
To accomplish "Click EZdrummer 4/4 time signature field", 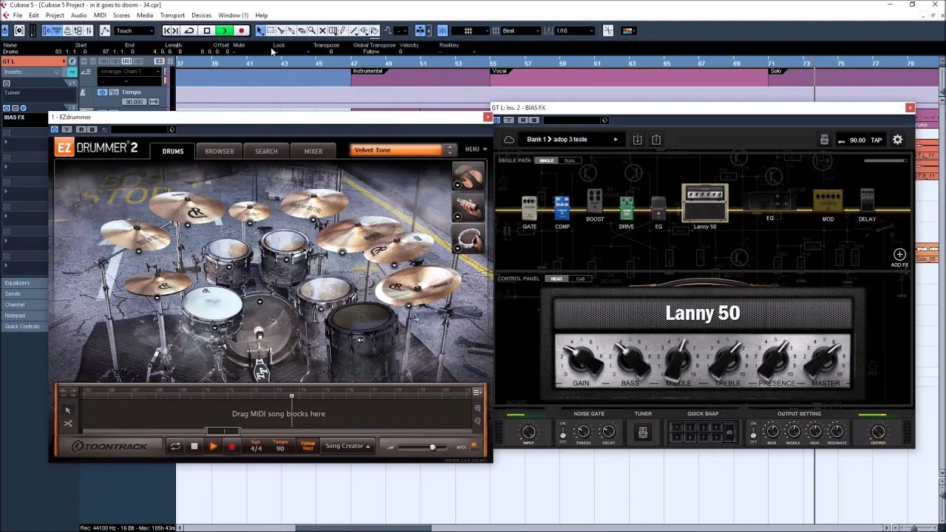I will (256, 446).
